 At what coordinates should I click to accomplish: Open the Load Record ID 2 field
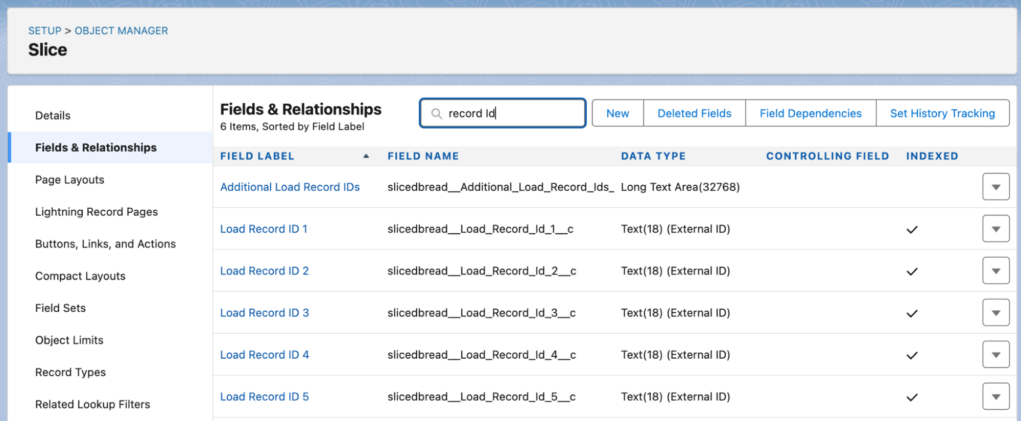(x=264, y=270)
